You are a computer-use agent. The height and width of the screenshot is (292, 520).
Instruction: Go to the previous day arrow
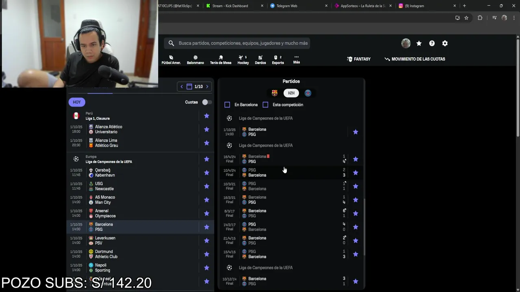(x=182, y=86)
